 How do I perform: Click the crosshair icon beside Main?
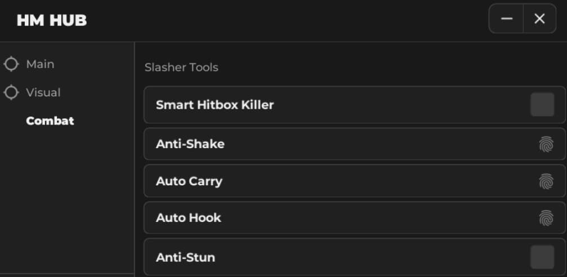(11, 64)
